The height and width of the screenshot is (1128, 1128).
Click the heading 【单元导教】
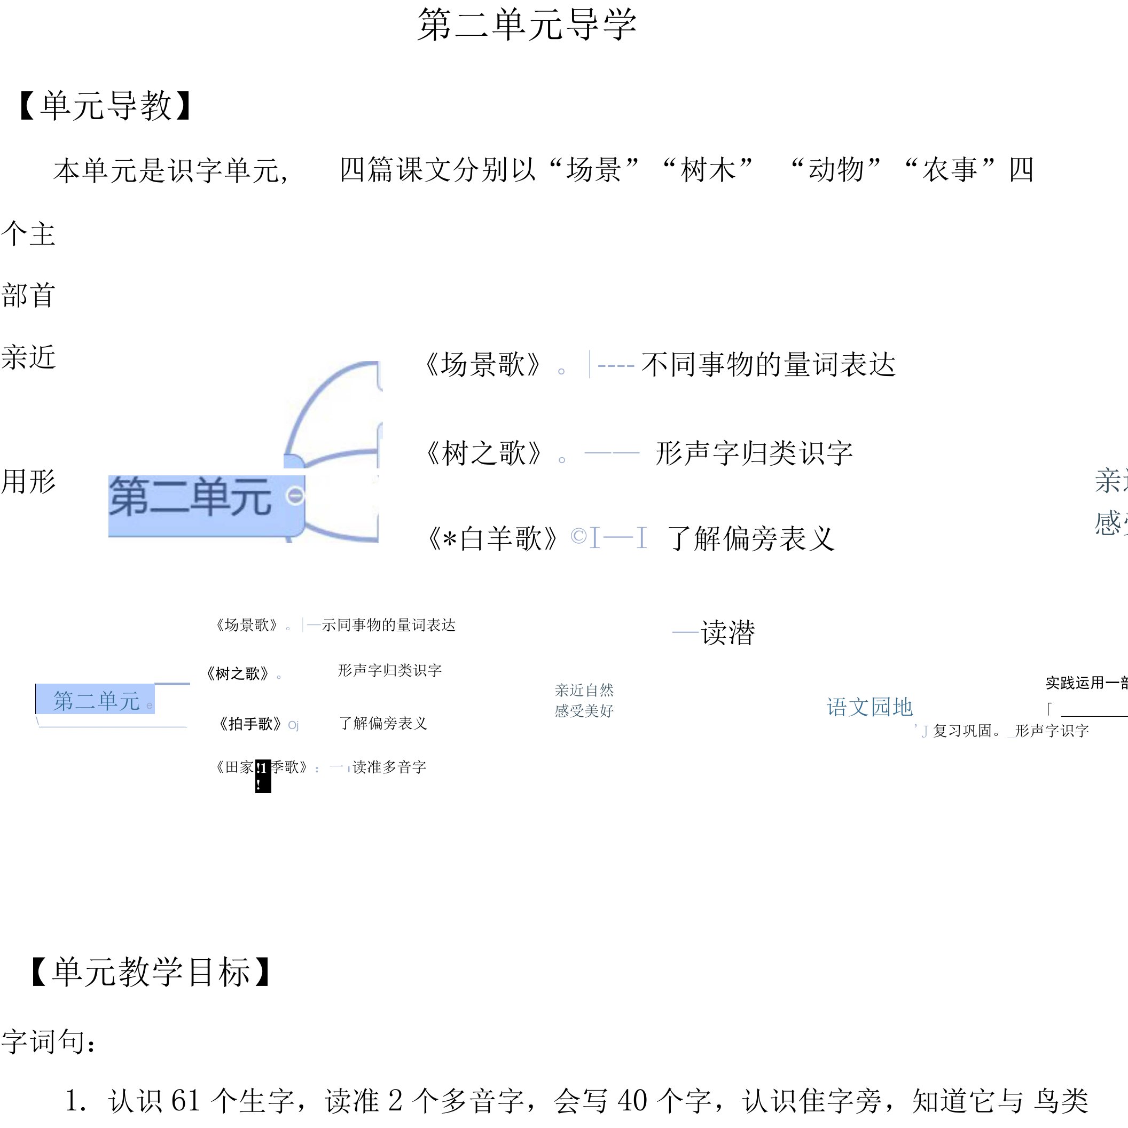coord(106,106)
